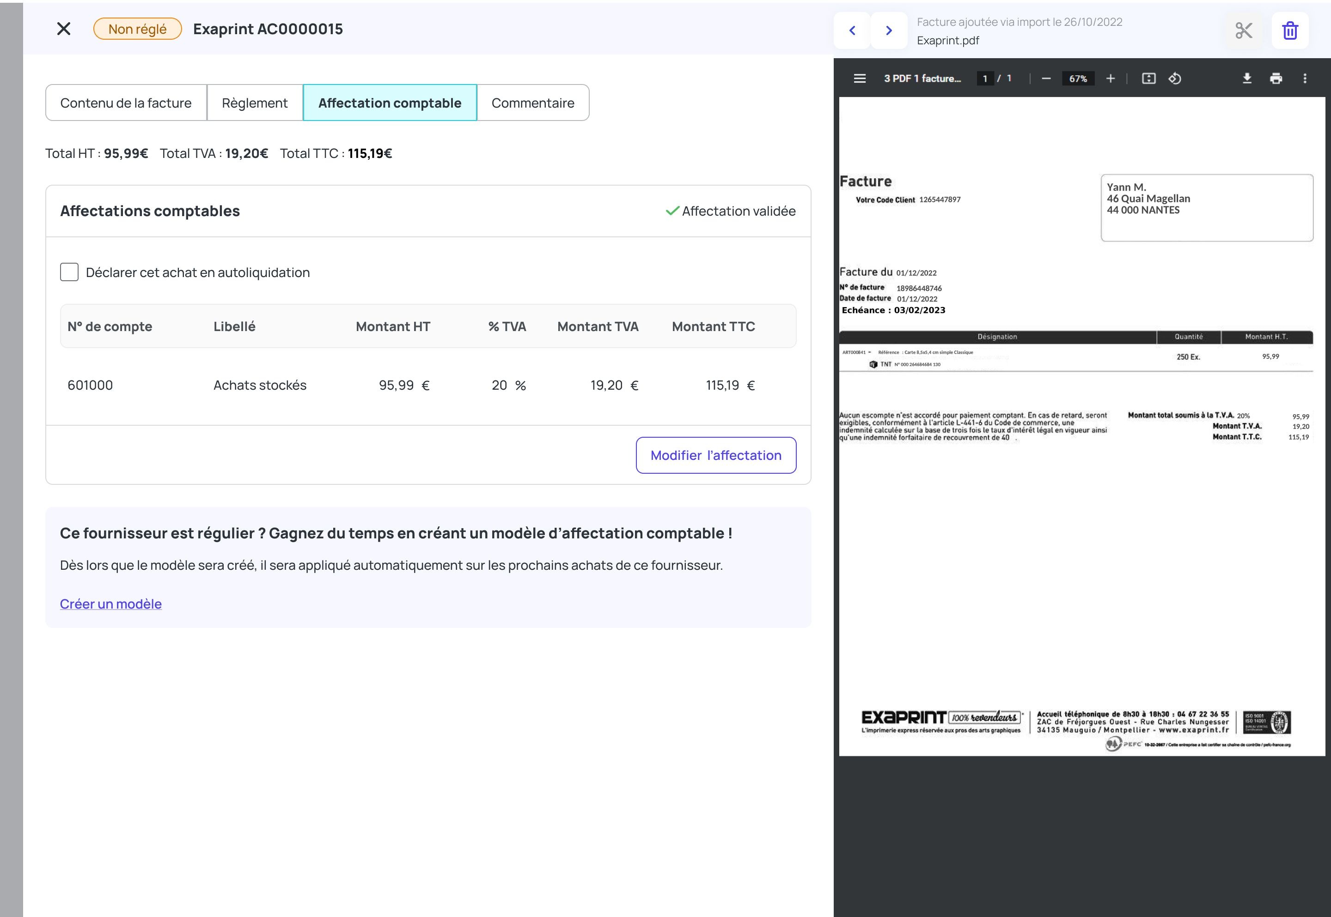Open PDF sidebar hamburger menu
The width and height of the screenshot is (1331, 917).
pyautogui.click(x=860, y=78)
